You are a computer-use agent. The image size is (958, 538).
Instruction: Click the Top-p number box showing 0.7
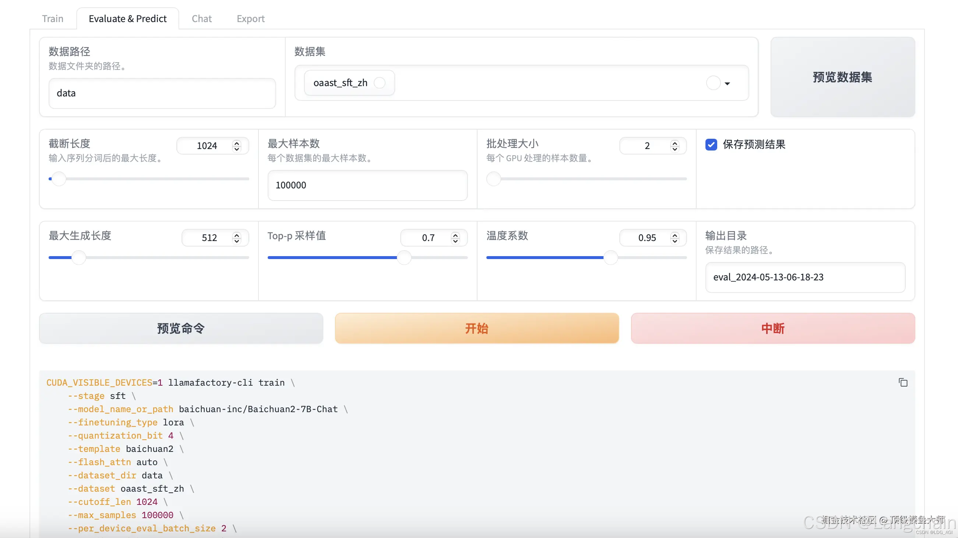(x=434, y=238)
